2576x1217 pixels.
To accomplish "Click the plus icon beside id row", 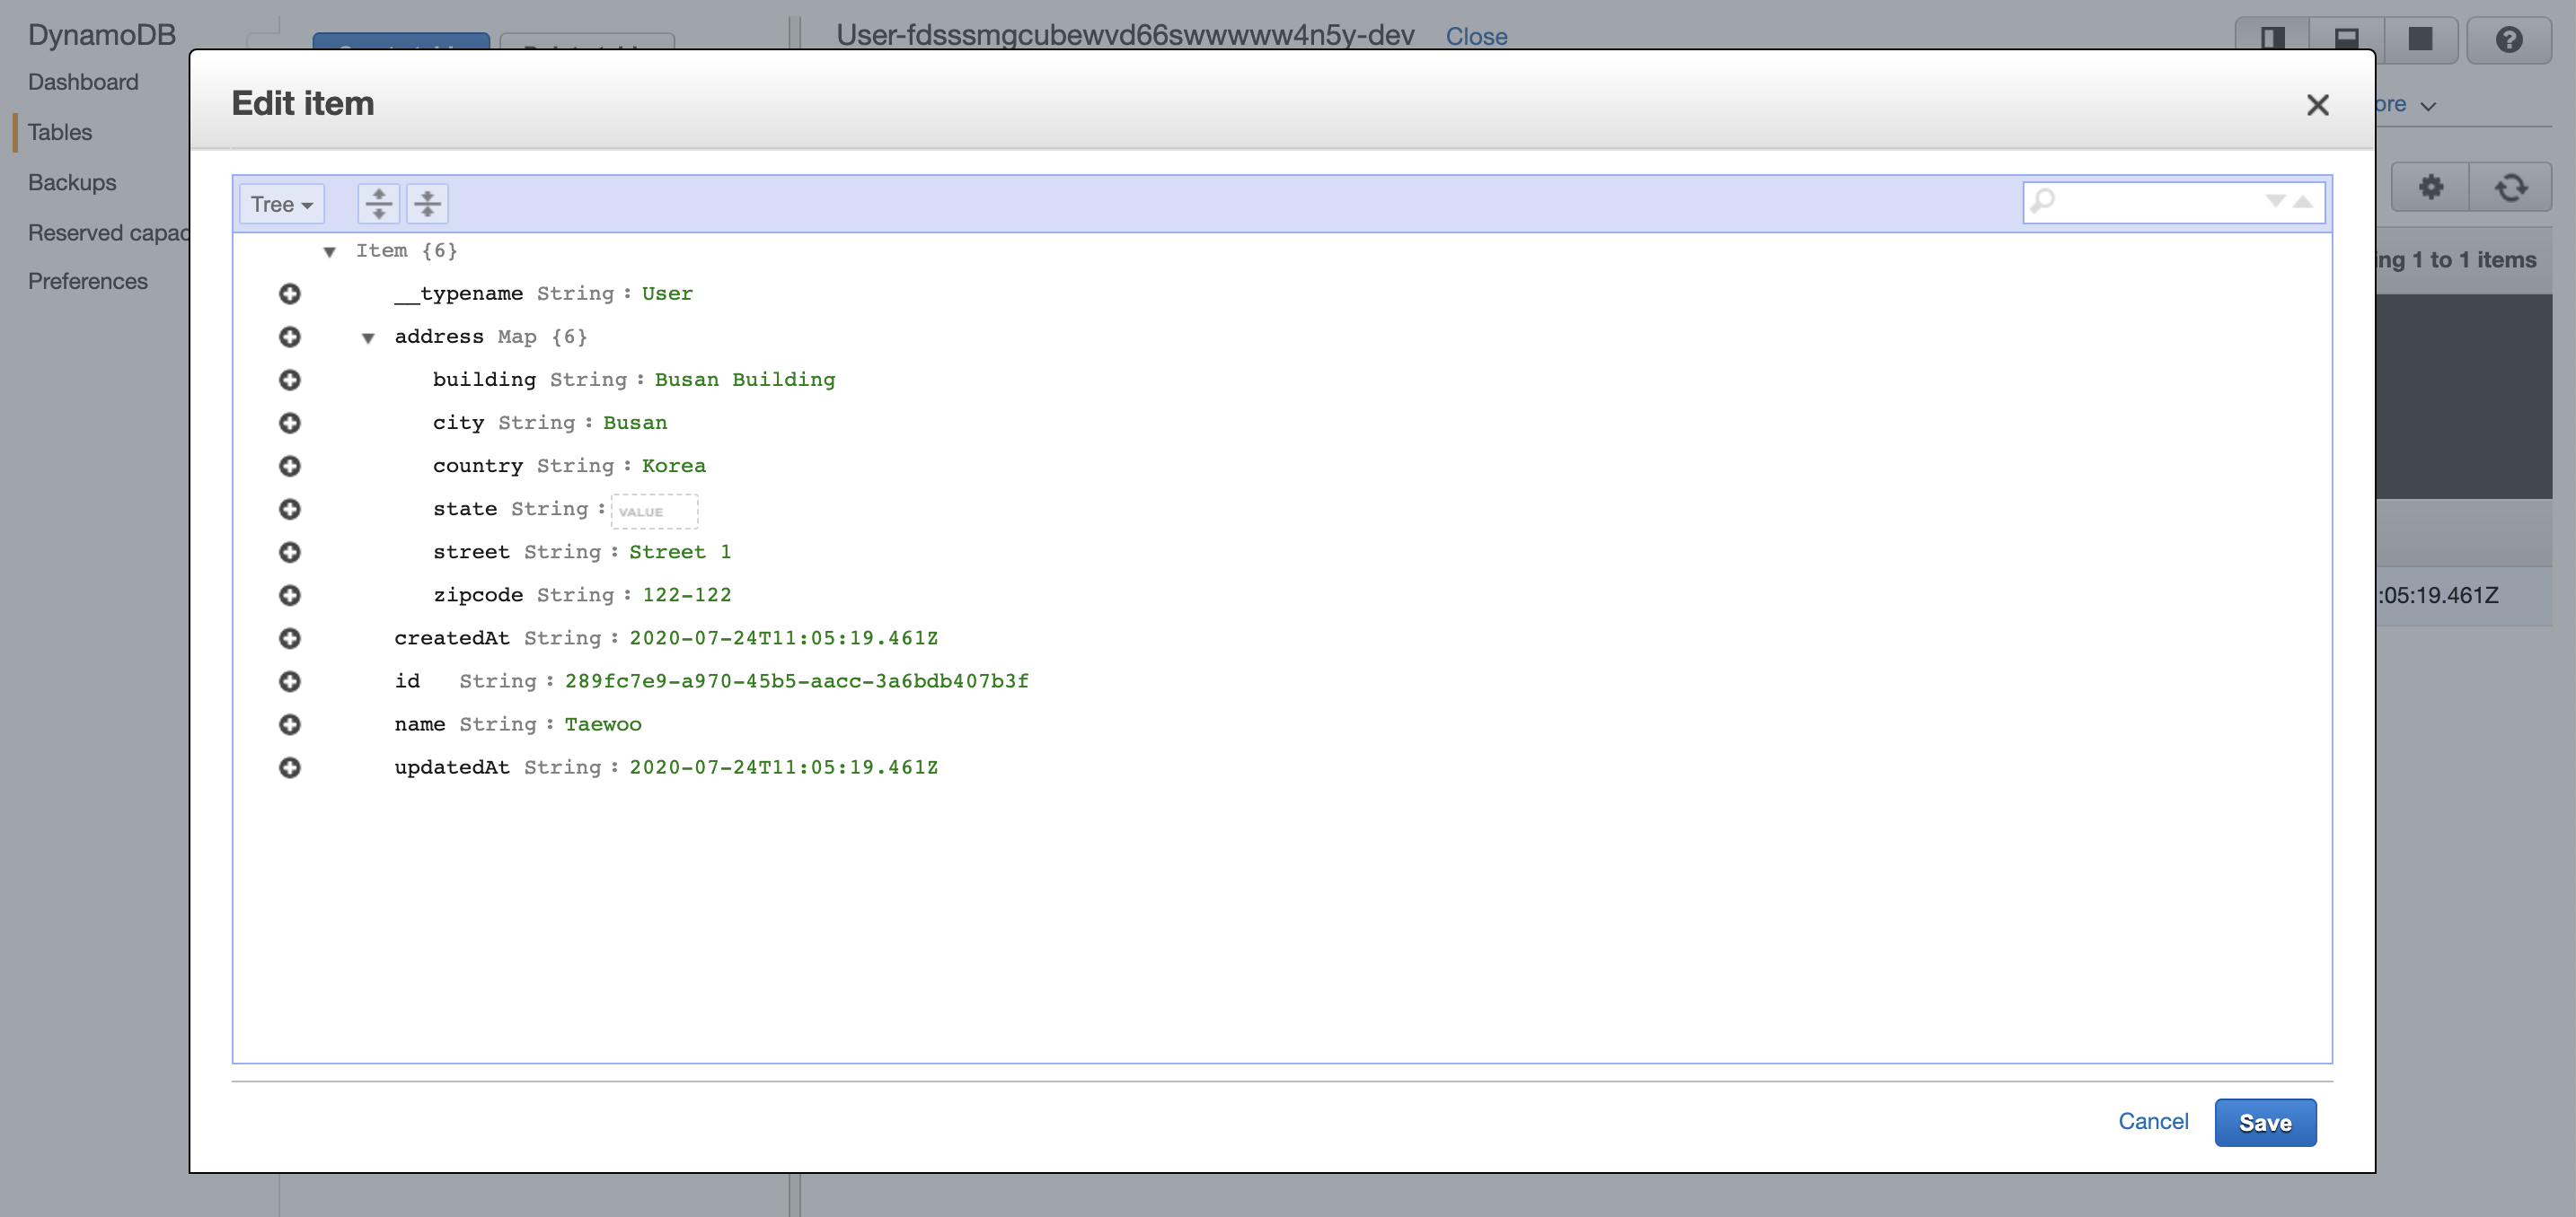I will tap(290, 681).
